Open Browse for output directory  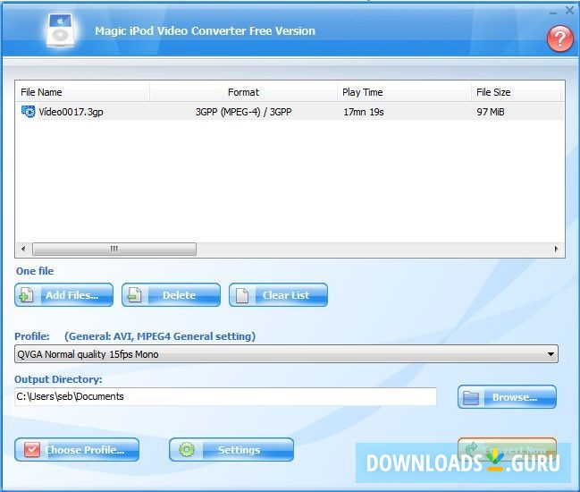(x=507, y=397)
